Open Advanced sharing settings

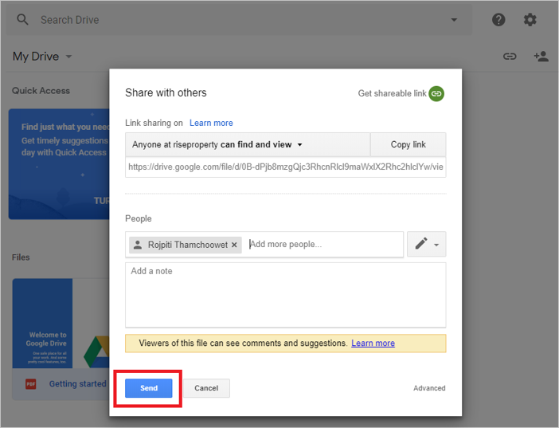[x=429, y=388]
